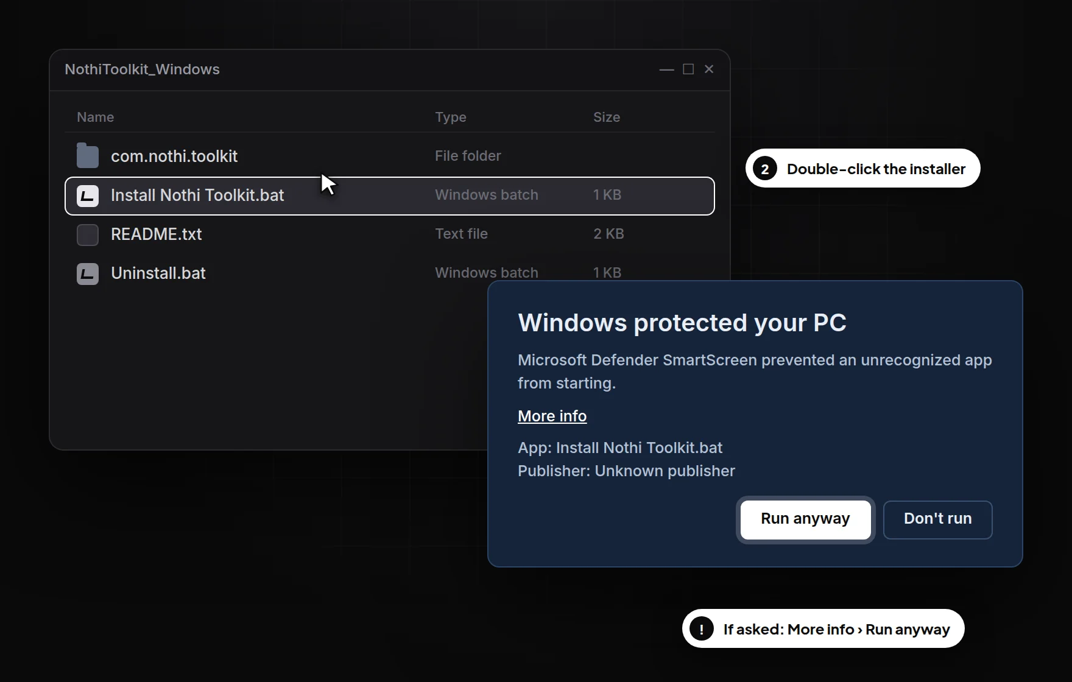Select the Uninstall.bat file name
1072x682 pixels.
tap(158, 273)
